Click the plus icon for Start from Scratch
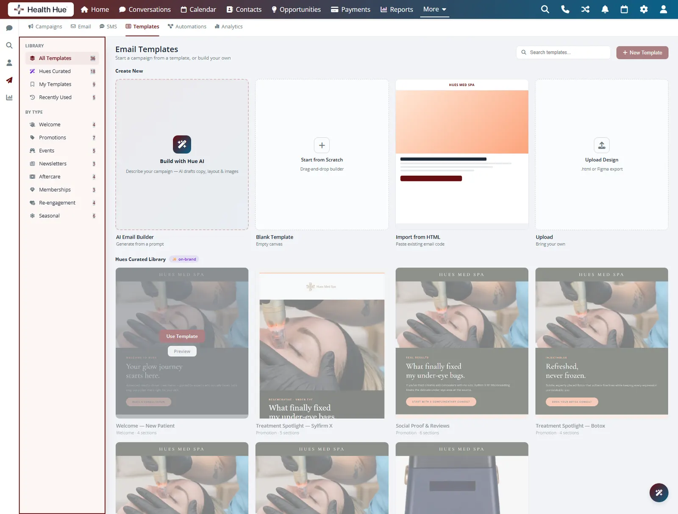This screenshot has width=678, height=514. (322, 145)
